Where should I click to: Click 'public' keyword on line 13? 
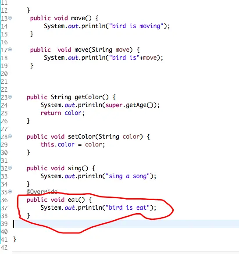(x=40, y=18)
